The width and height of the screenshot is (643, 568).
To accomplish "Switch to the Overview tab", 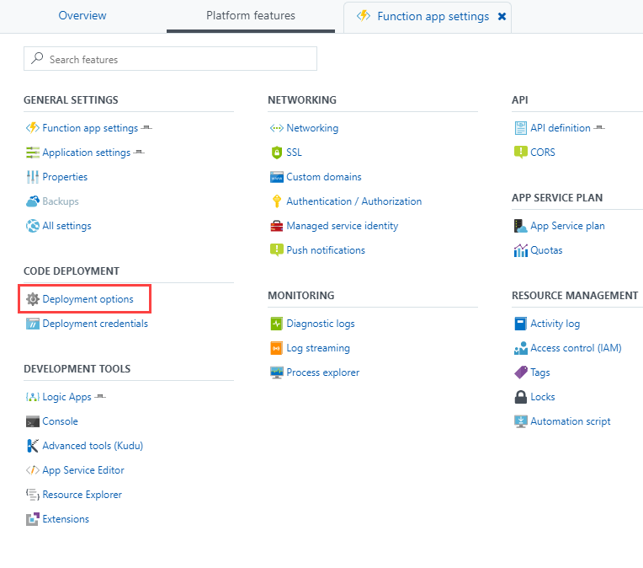I will tap(82, 16).
